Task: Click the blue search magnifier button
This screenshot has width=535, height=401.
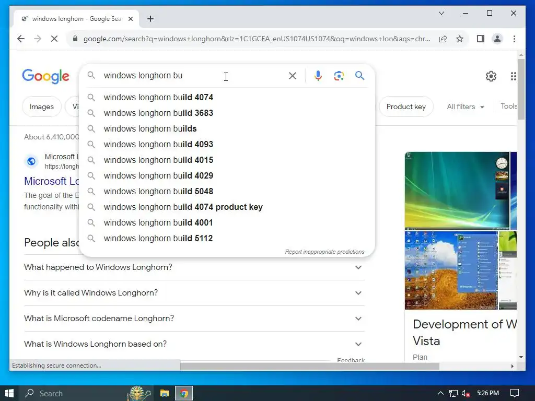Action: pos(359,75)
